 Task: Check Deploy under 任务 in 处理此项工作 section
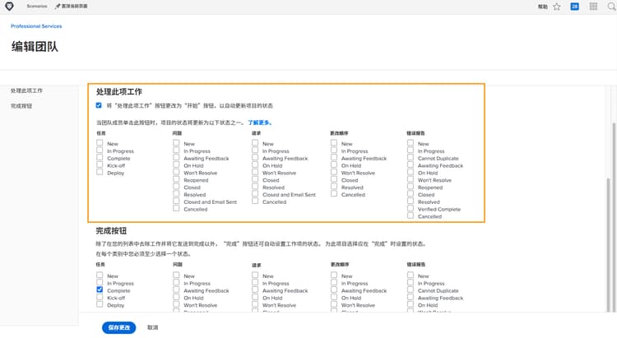pyautogui.click(x=100, y=172)
